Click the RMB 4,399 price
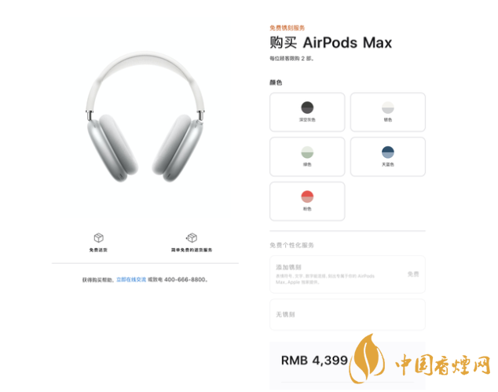The image size is (498, 392). 314,361
